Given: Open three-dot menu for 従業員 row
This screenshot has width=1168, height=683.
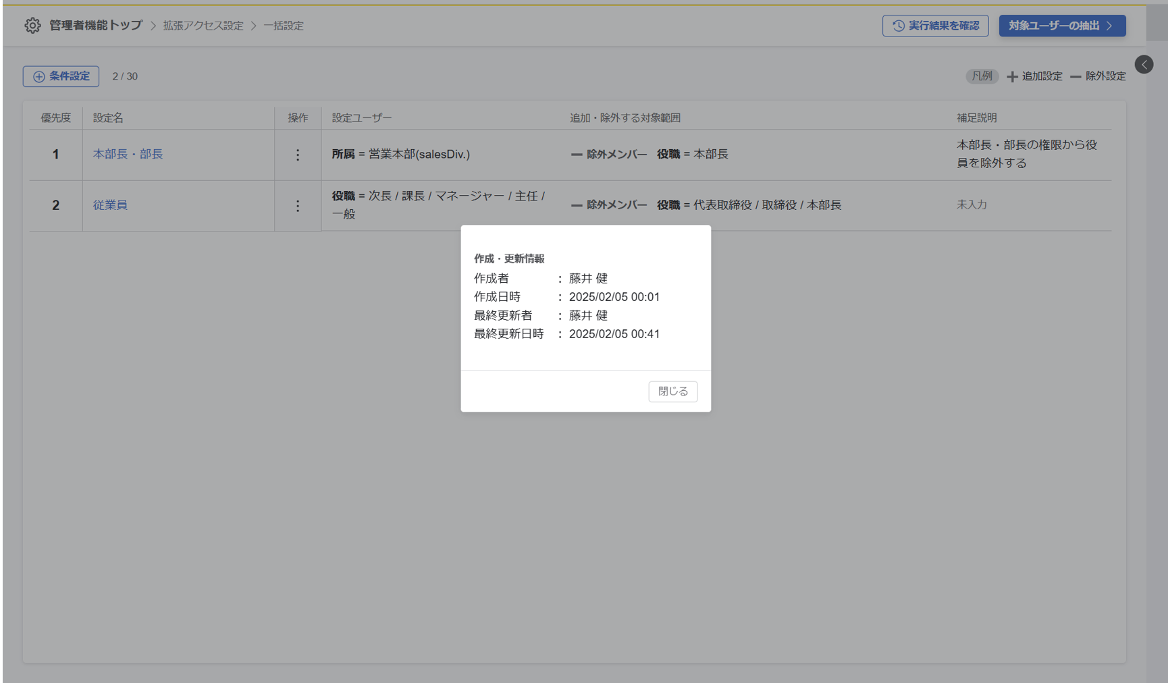Looking at the screenshot, I should pyautogui.click(x=298, y=206).
